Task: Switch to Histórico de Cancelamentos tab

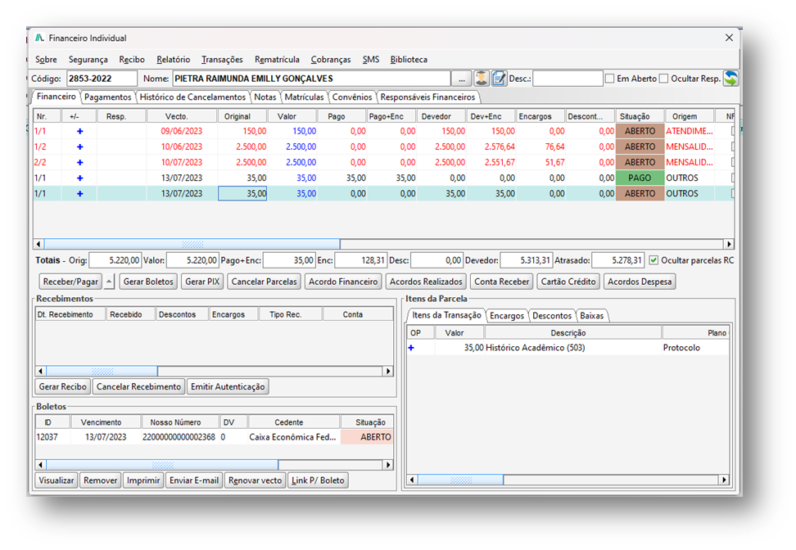Action: (193, 97)
